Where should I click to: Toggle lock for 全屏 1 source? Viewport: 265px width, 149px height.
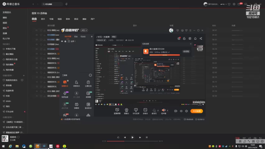click(x=65, y=41)
